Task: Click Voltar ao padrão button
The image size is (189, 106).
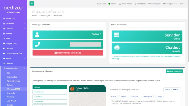Action: [172, 90]
